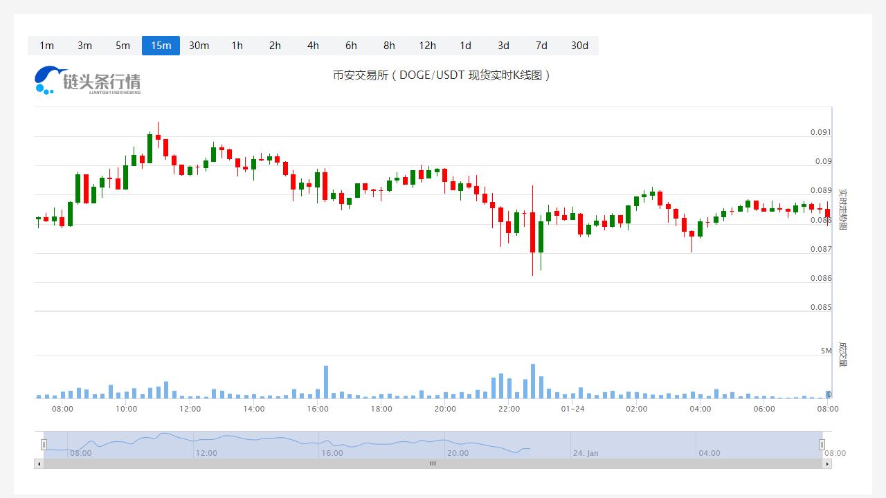Choose the 30d timeframe

pyautogui.click(x=579, y=46)
